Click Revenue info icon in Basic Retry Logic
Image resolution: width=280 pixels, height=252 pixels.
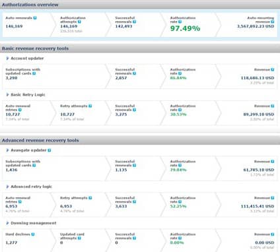pyautogui.click(x=273, y=106)
